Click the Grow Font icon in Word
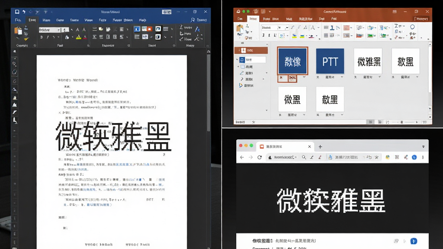The image size is (443, 249). pos(77,30)
